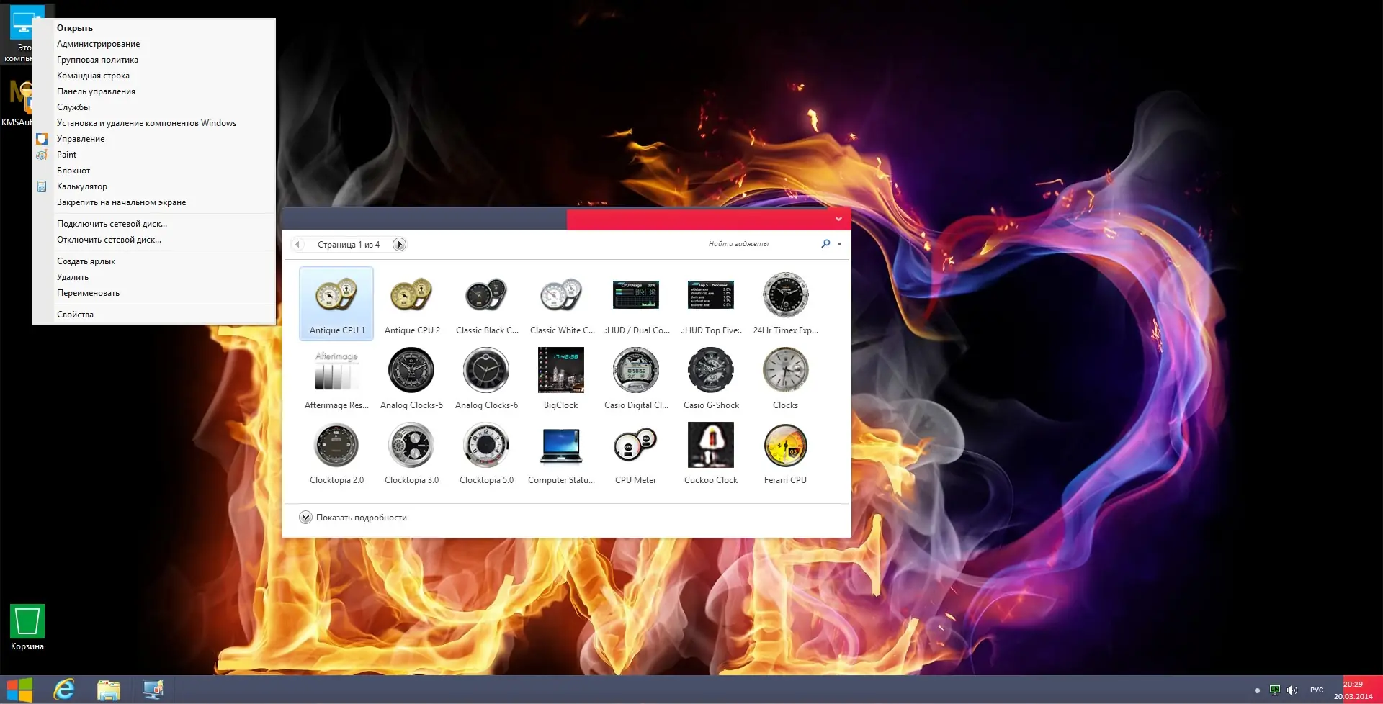
Task: Pick the Classic Black C... gadget
Action: click(x=487, y=303)
